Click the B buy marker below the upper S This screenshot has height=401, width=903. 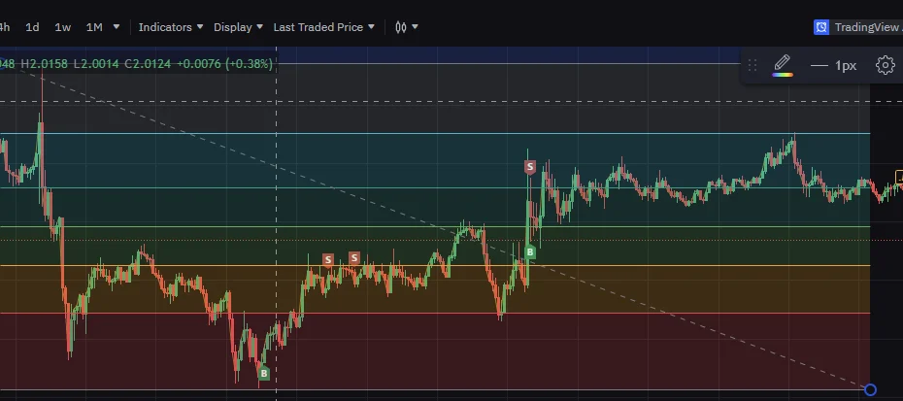530,251
